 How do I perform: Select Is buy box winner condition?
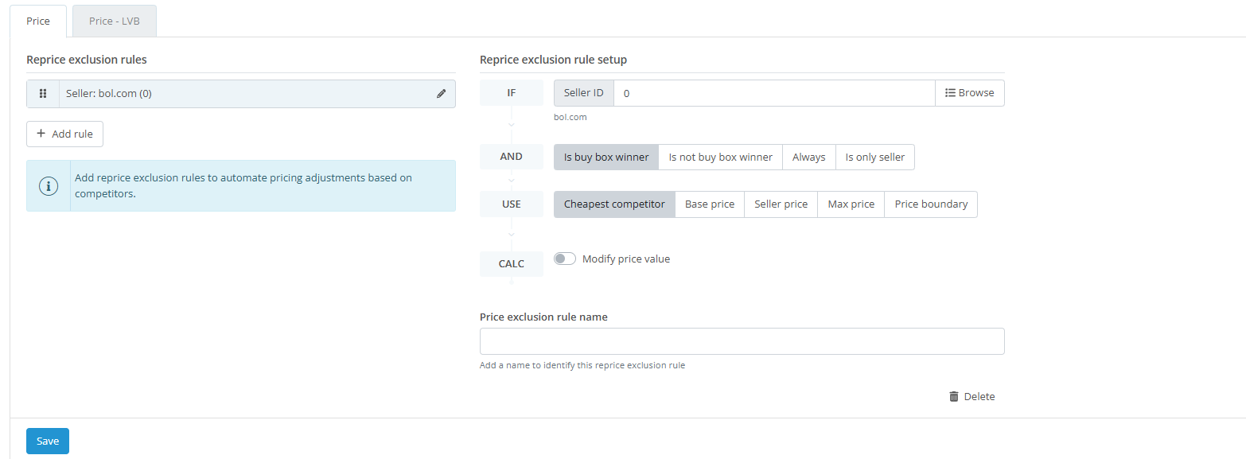click(606, 157)
